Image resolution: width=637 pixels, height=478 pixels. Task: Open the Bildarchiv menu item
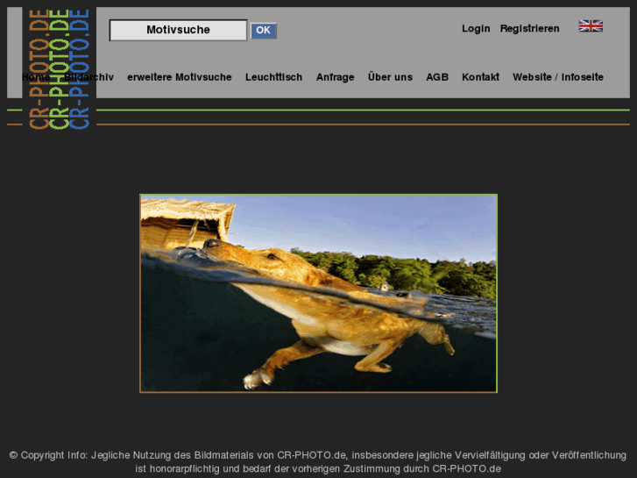coord(89,77)
